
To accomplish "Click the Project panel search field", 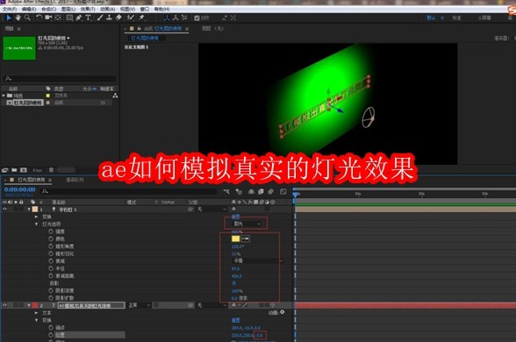I will tap(60, 79).
